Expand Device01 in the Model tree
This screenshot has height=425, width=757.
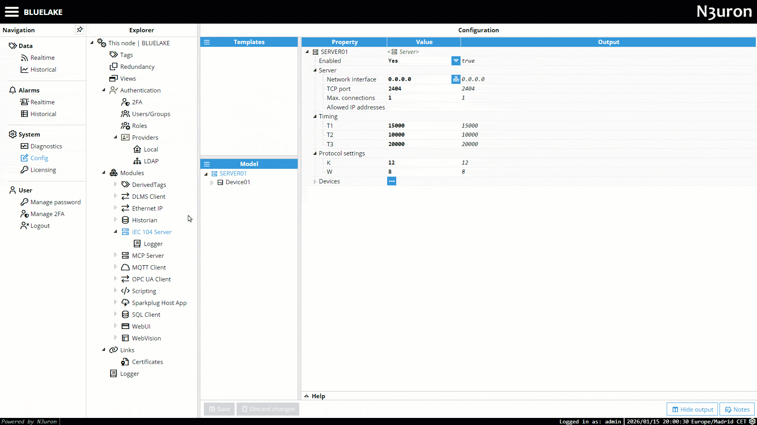pos(212,183)
